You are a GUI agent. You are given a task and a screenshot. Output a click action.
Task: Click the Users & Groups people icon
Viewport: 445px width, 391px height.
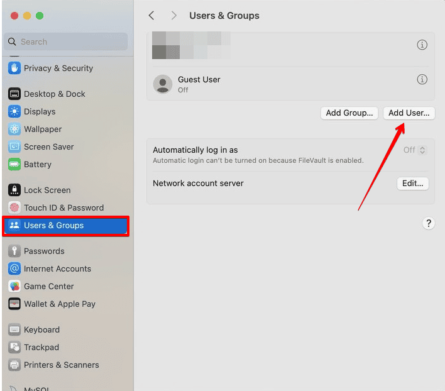tap(14, 225)
